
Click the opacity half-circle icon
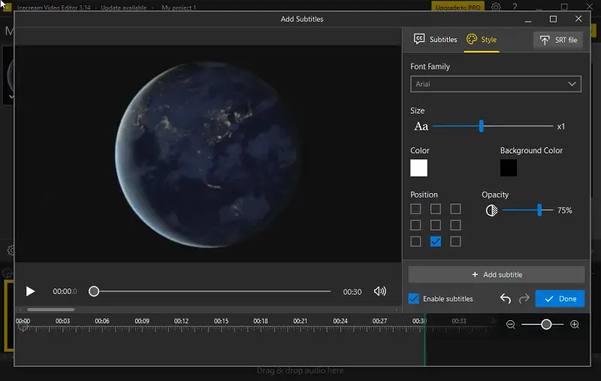click(491, 210)
